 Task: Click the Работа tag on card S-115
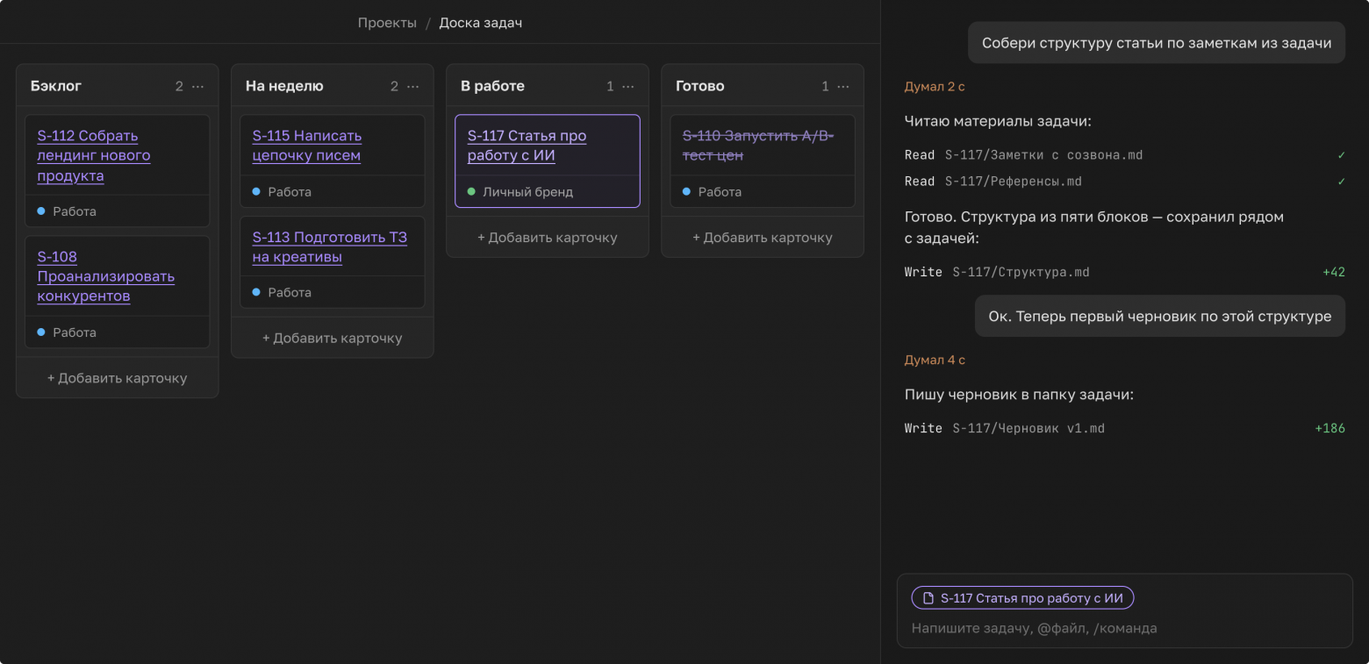283,192
